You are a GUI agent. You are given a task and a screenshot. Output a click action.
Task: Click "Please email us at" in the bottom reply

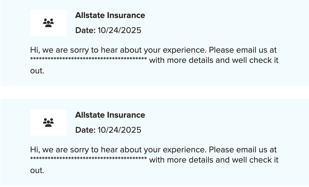pos(243,150)
